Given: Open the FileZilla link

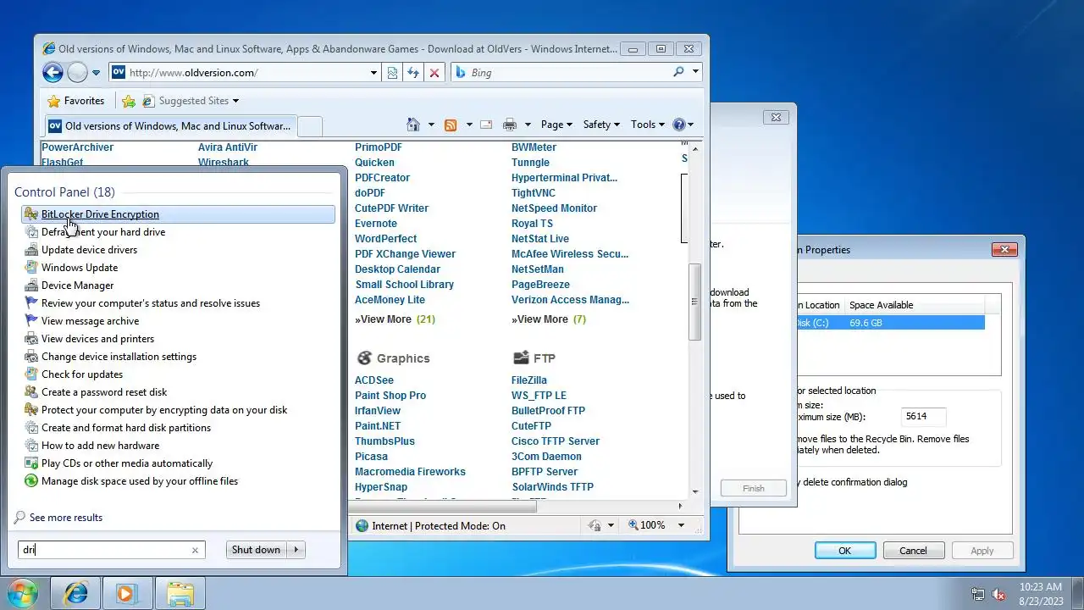Looking at the screenshot, I should coord(529,380).
